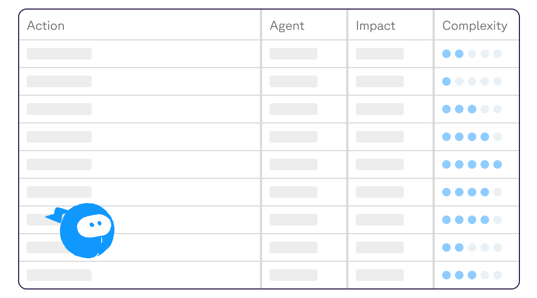Click last row's three-dot complexity rating
This screenshot has height=298, width=537.
pyautogui.click(x=472, y=275)
